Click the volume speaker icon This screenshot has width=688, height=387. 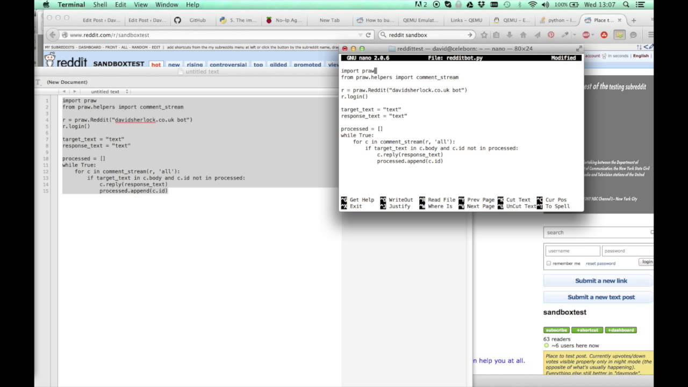pos(546,4)
